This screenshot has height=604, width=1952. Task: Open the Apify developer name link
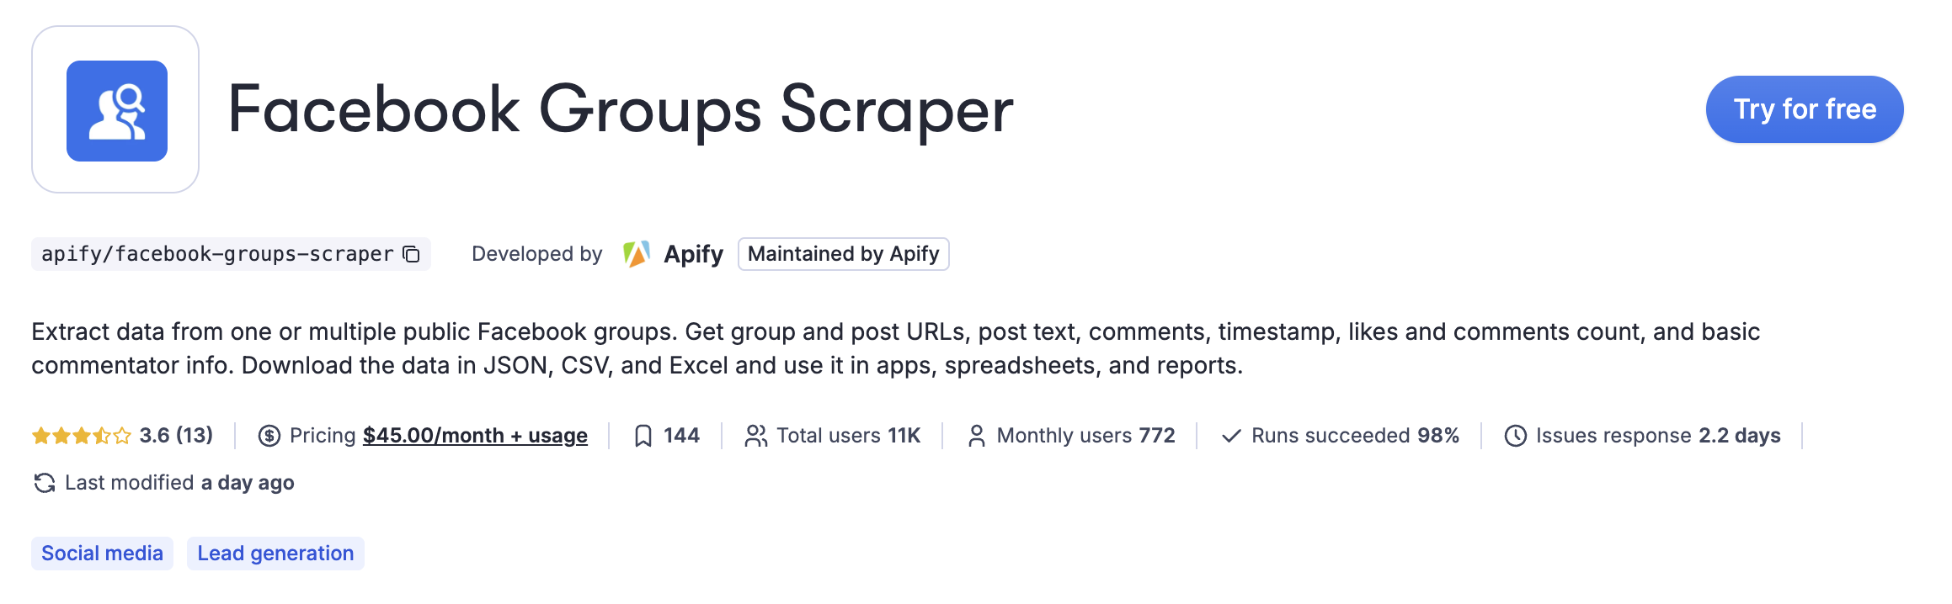coord(693,254)
